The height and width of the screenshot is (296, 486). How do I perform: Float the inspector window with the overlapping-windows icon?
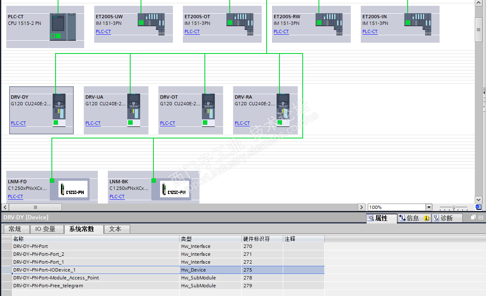(473, 217)
